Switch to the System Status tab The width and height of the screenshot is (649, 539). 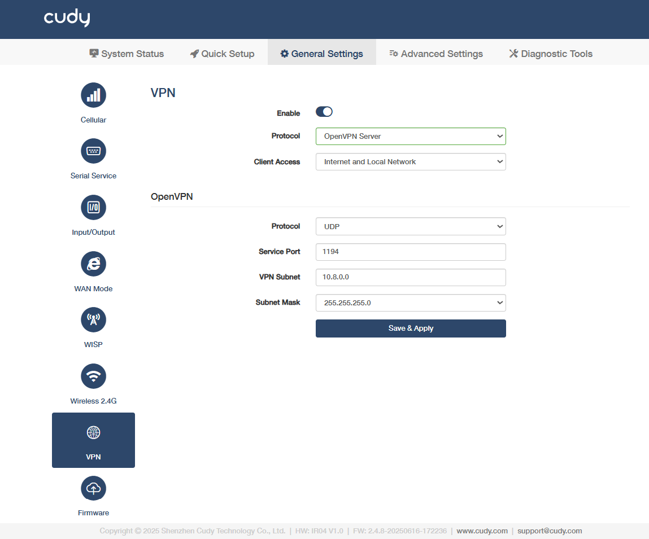[x=127, y=54]
